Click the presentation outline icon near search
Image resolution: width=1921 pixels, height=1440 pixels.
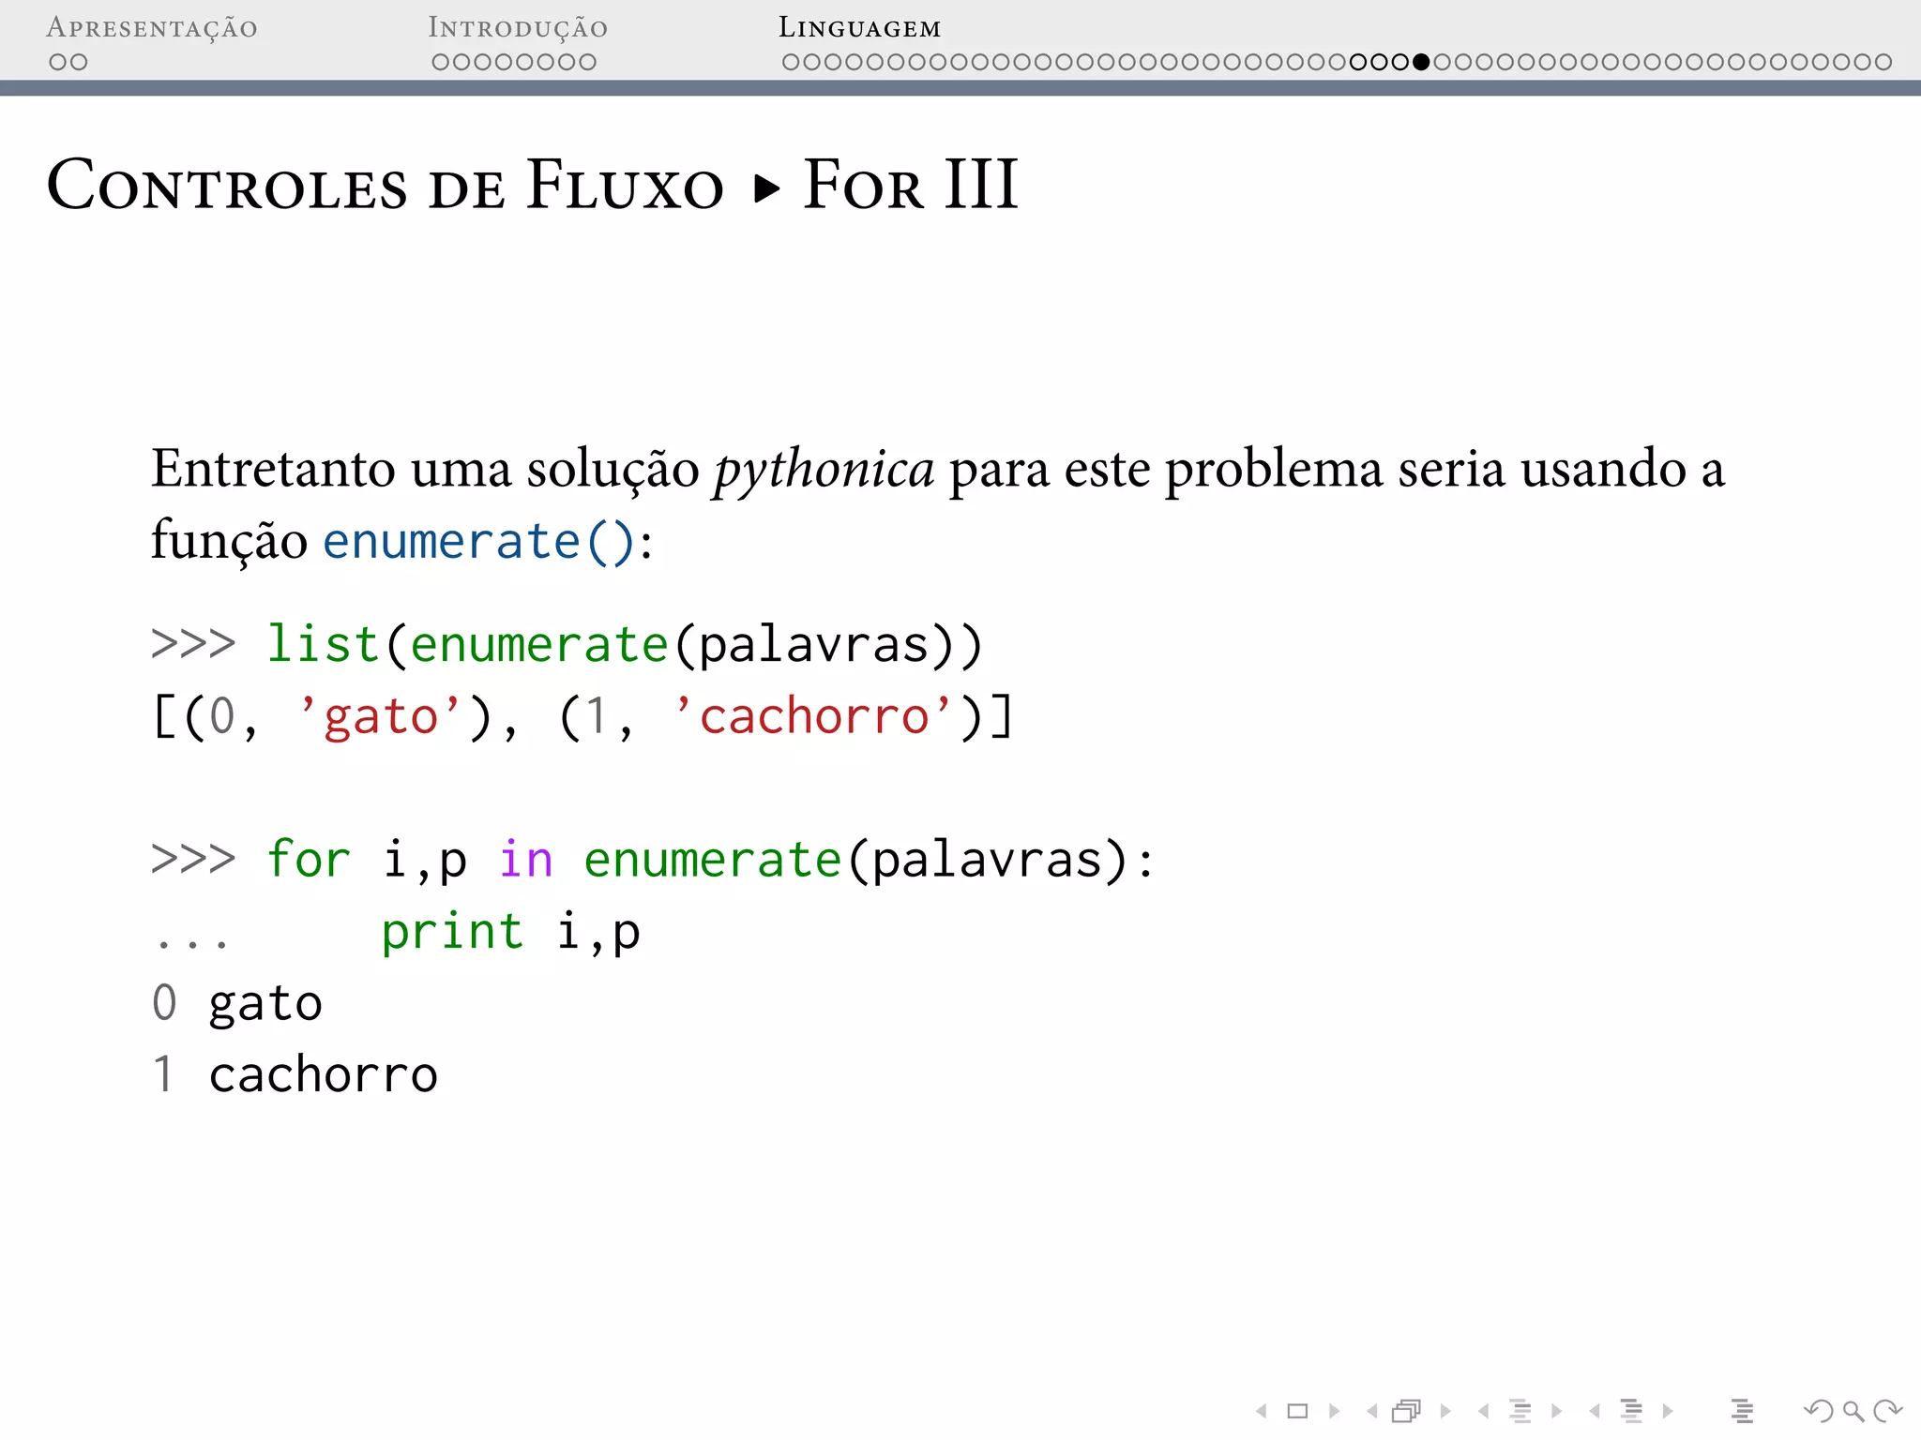1743,1411
